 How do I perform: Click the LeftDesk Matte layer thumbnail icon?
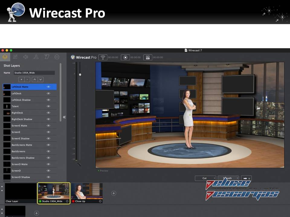click(7, 87)
